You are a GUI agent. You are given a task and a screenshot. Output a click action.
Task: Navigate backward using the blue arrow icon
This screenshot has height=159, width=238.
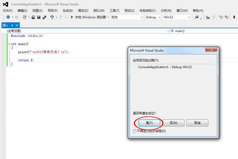(8, 17)
